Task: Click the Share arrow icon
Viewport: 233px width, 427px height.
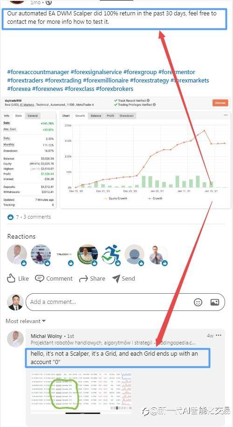Action: coord(83,279)
